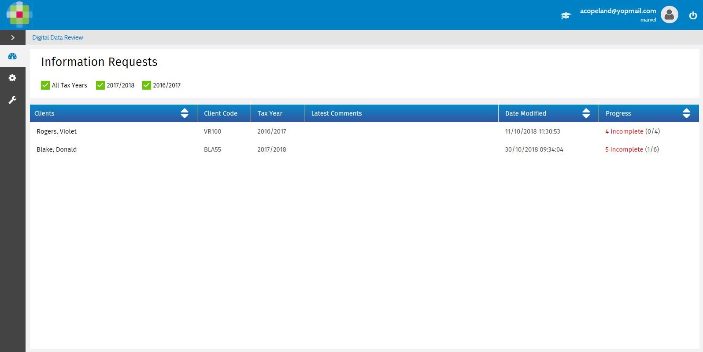
Task: Toggle the All Tax Years checkbox
Action: point(45,85)
